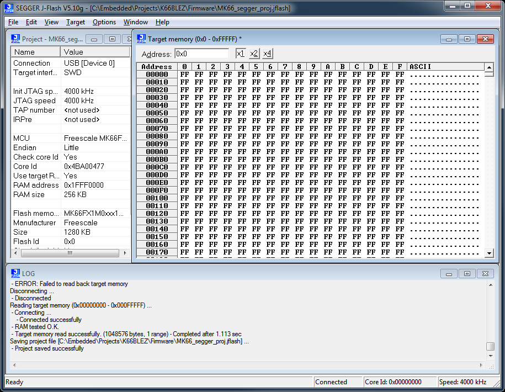
Task: Select the Core Id value 0x4BA00477
Action: (x=84, y=166)
